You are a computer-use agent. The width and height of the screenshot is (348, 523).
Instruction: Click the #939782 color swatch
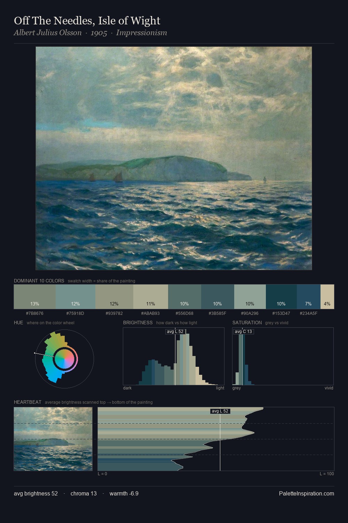pos(114,297)
